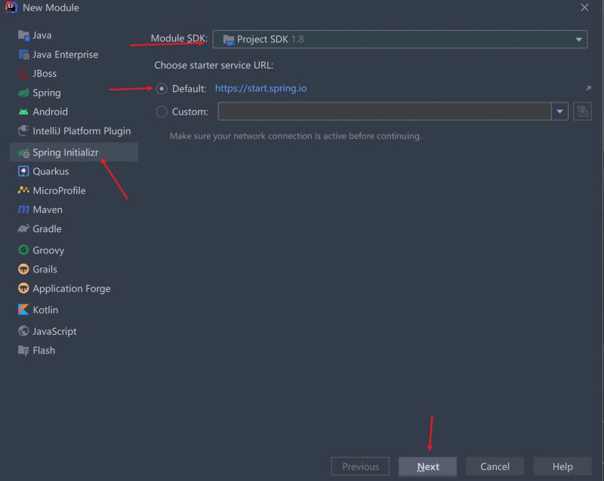Viewport: 604px width, 481px height.
Task: Click the Custom URL text field
Action: coord(385,112)
